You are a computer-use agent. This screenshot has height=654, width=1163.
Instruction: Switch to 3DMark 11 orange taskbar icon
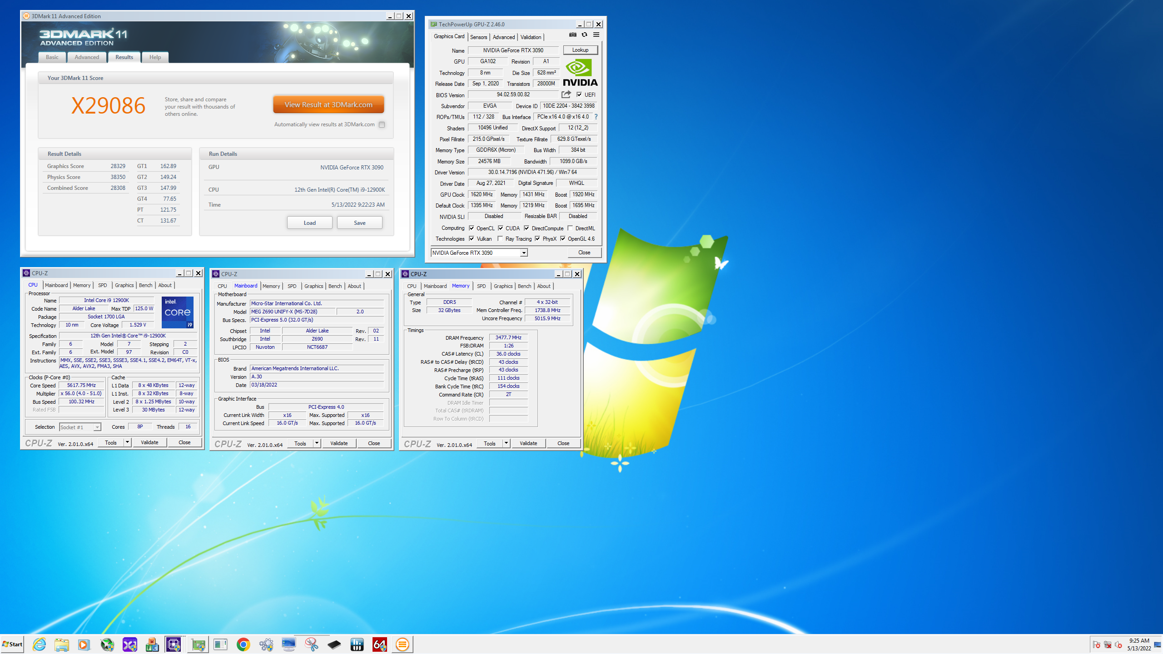click(403, 644)
